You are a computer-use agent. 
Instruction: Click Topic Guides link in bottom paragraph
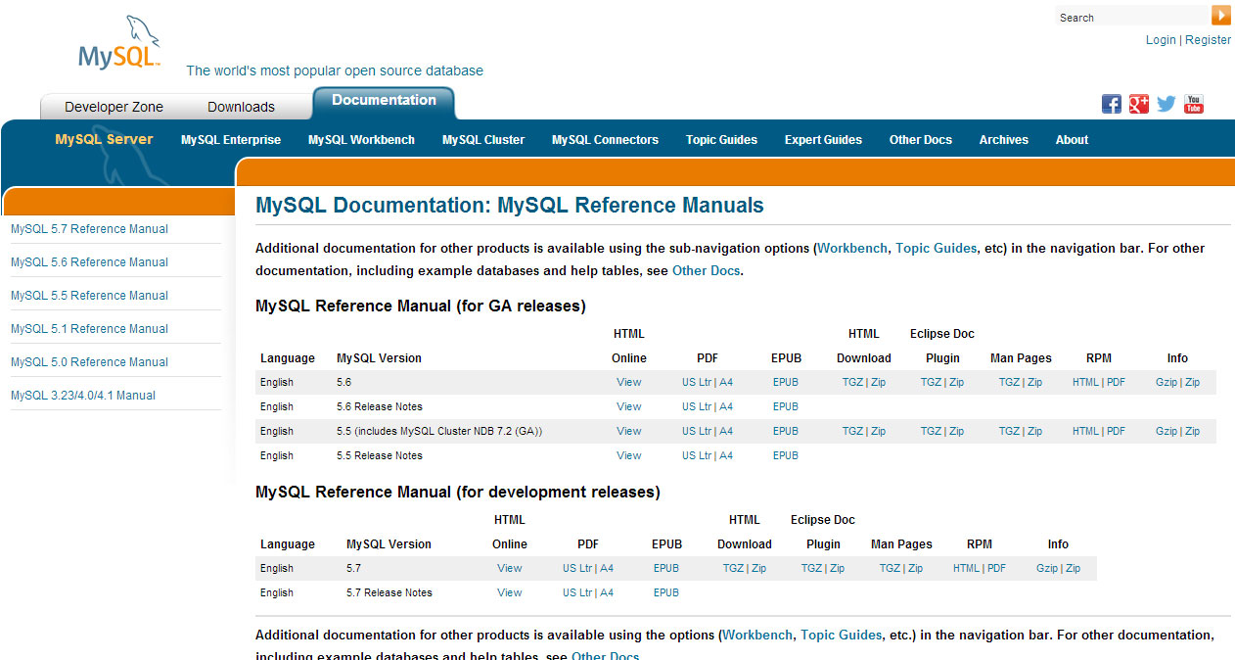tap(841, 636)
